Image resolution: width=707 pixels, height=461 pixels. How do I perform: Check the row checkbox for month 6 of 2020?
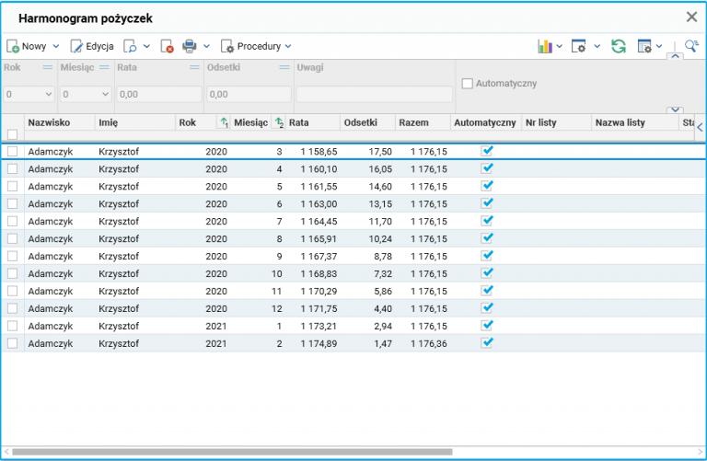13,203
